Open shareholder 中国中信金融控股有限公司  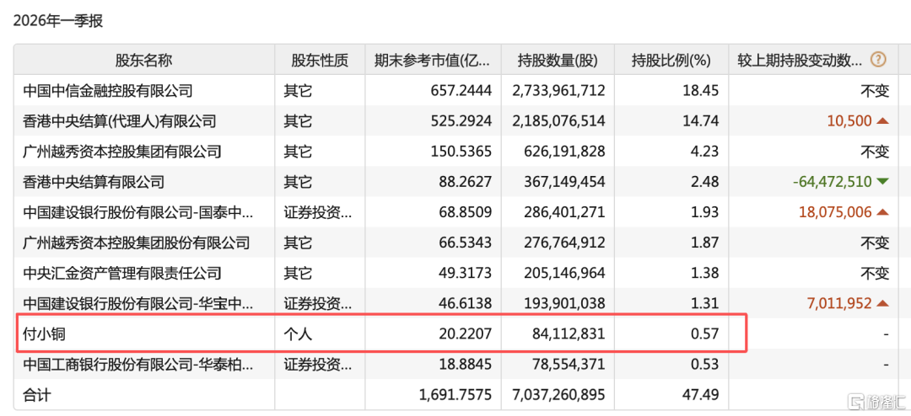108,91
